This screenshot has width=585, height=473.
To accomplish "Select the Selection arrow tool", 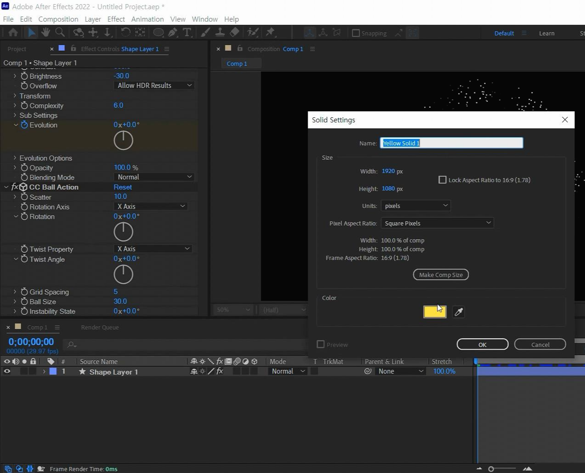I will pos(31,32).
